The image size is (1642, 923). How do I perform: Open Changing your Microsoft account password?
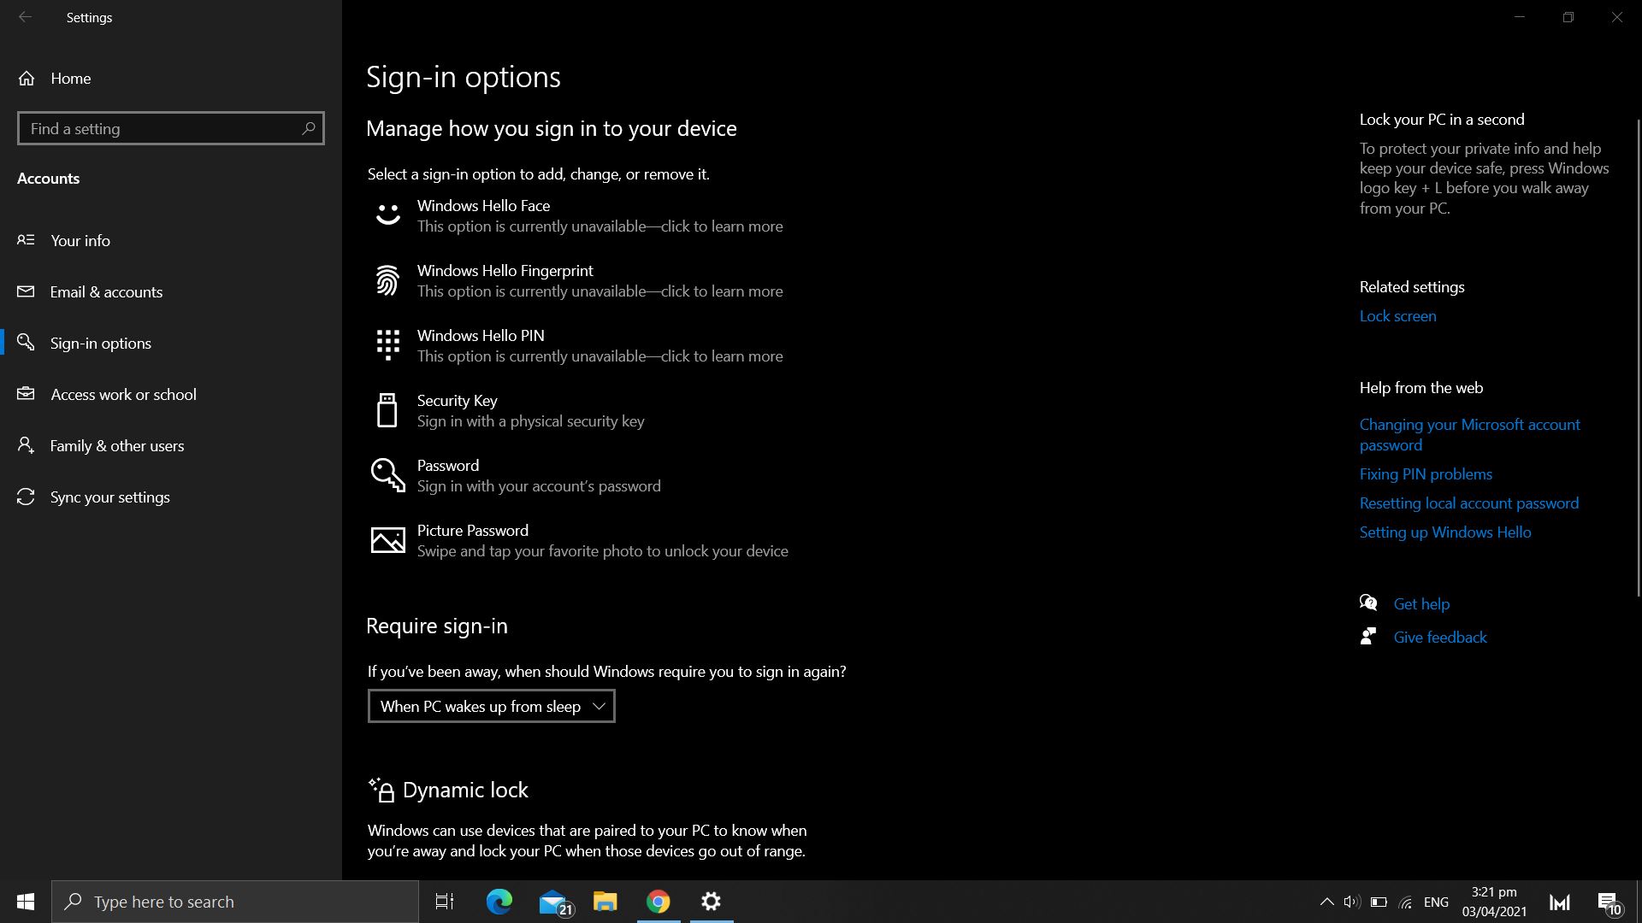tap(1469, 434)
